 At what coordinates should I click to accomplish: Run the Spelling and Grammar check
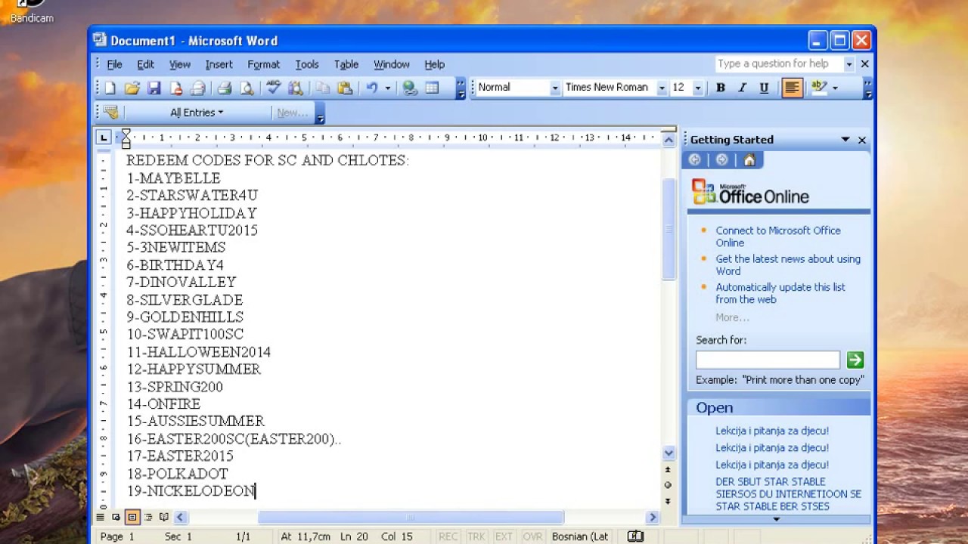tap(274, 88)
